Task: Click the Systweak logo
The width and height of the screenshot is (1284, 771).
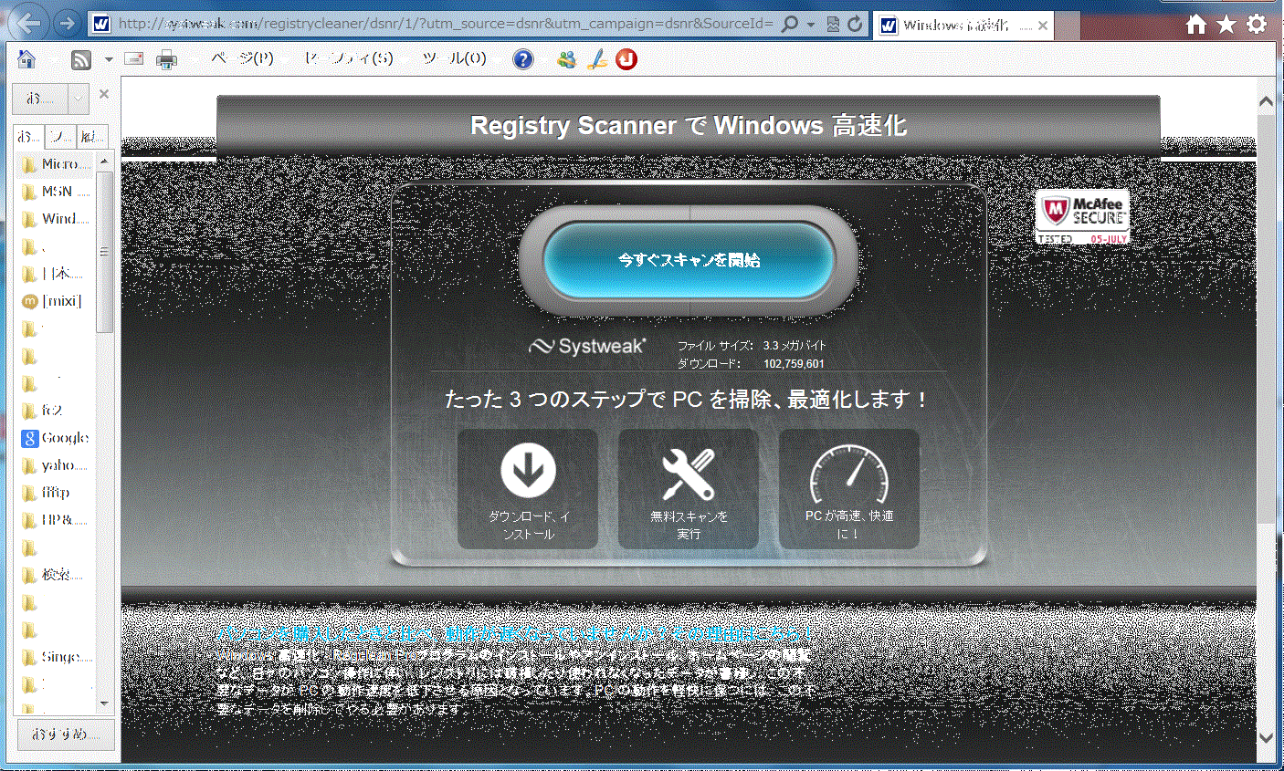Action: 587,347
